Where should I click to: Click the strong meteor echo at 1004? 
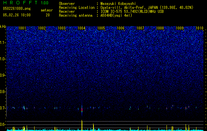tap(82, 110)
